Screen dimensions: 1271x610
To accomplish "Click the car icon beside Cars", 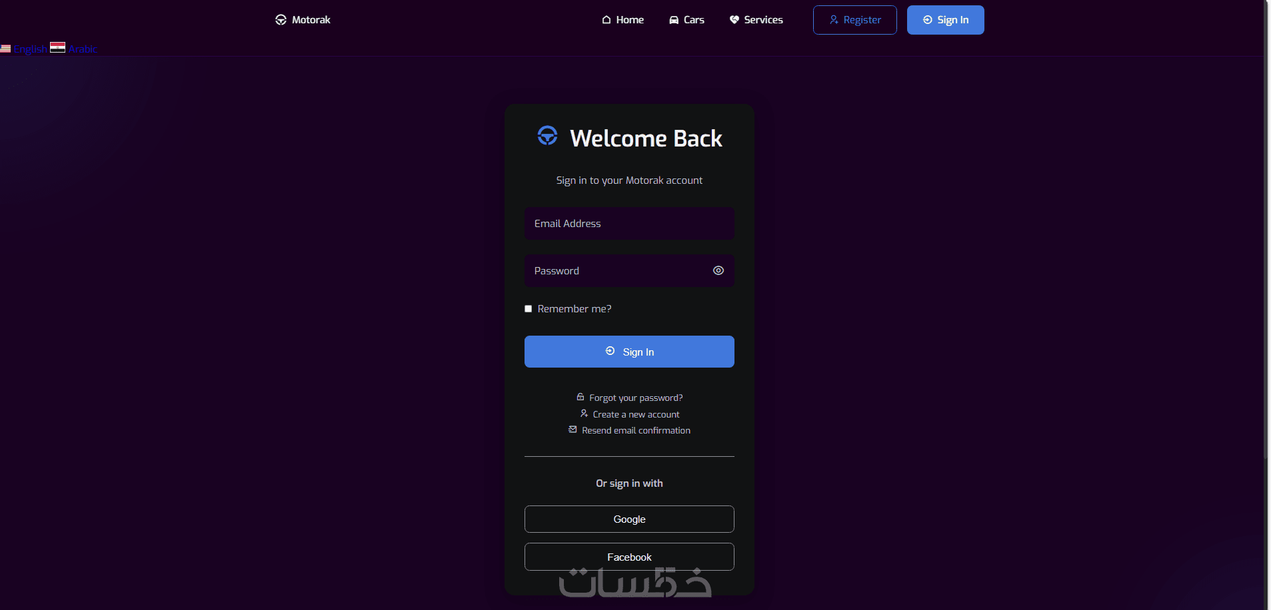I will [x=674, y=20].
